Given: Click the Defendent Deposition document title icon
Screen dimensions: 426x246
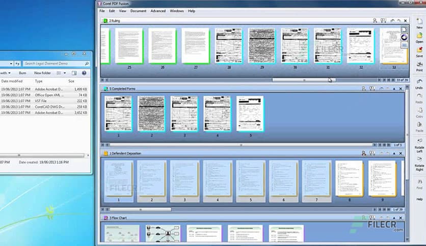Looking at the screenshot, I should click(105, 153).
